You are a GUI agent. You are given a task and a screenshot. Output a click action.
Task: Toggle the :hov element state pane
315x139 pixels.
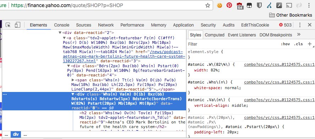pos(285,44)
